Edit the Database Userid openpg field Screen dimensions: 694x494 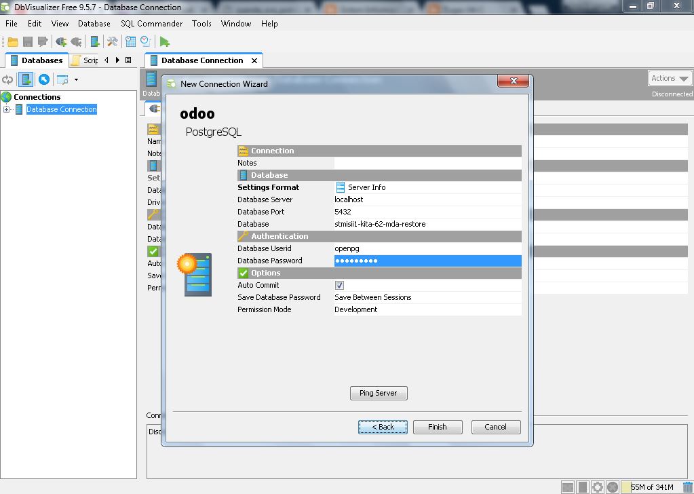click(427, 248)
